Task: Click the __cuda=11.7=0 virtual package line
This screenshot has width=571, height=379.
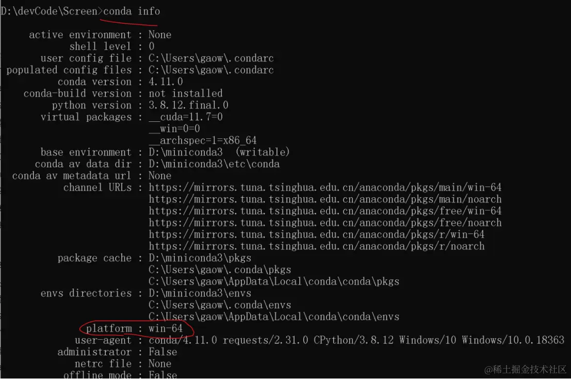Action: click(186, 117)
